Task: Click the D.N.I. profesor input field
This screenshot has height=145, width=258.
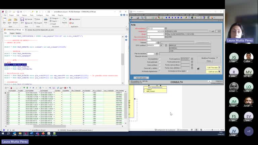Action: [x=153, y=45]
